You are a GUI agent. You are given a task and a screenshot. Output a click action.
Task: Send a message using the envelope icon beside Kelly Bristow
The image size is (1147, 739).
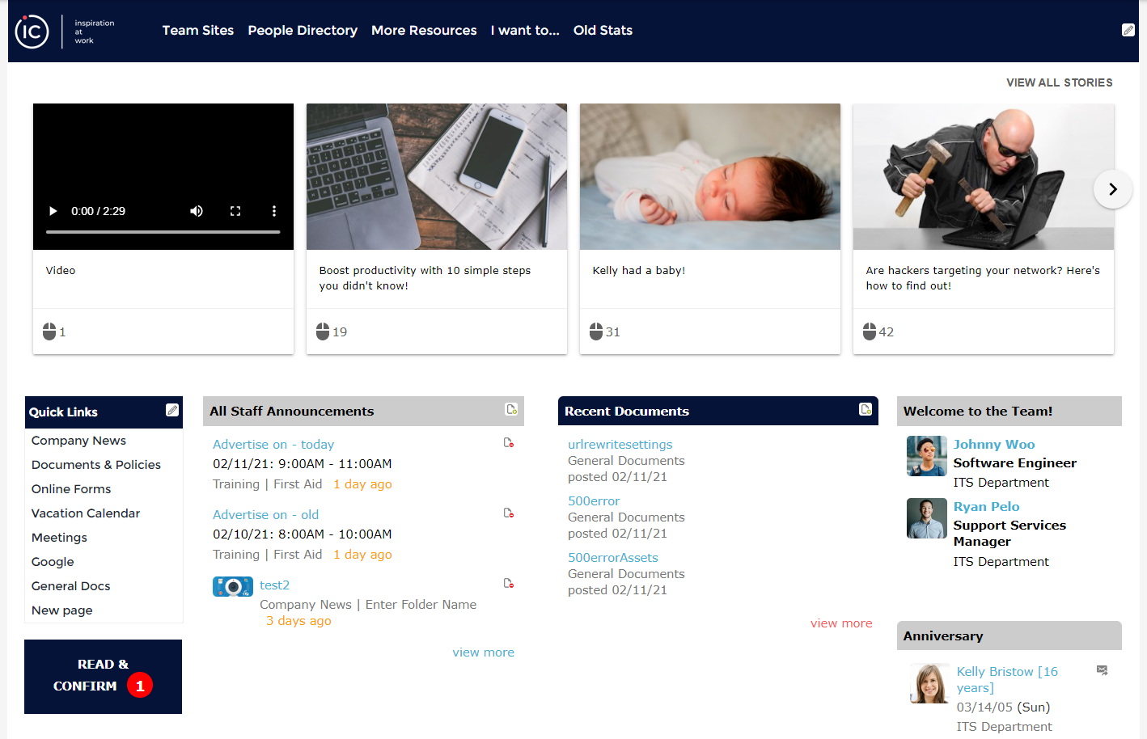(1103, 671)
